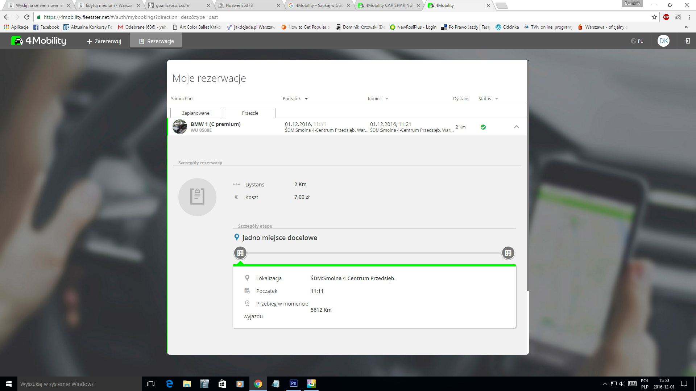Open the Rezerwacje menu item
This screenshot has width=696, height=391.
point(156,41)
